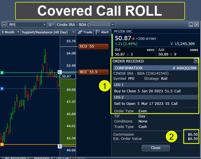Viewport: 201px width, 159px height.
Task: Click the Alert flag button
Action: point(102,32)
